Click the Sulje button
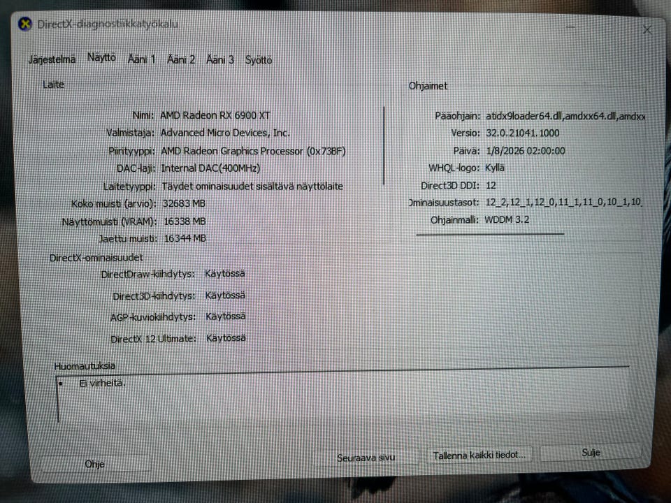This screenshot has width=671, height=503. coord(591,453)
